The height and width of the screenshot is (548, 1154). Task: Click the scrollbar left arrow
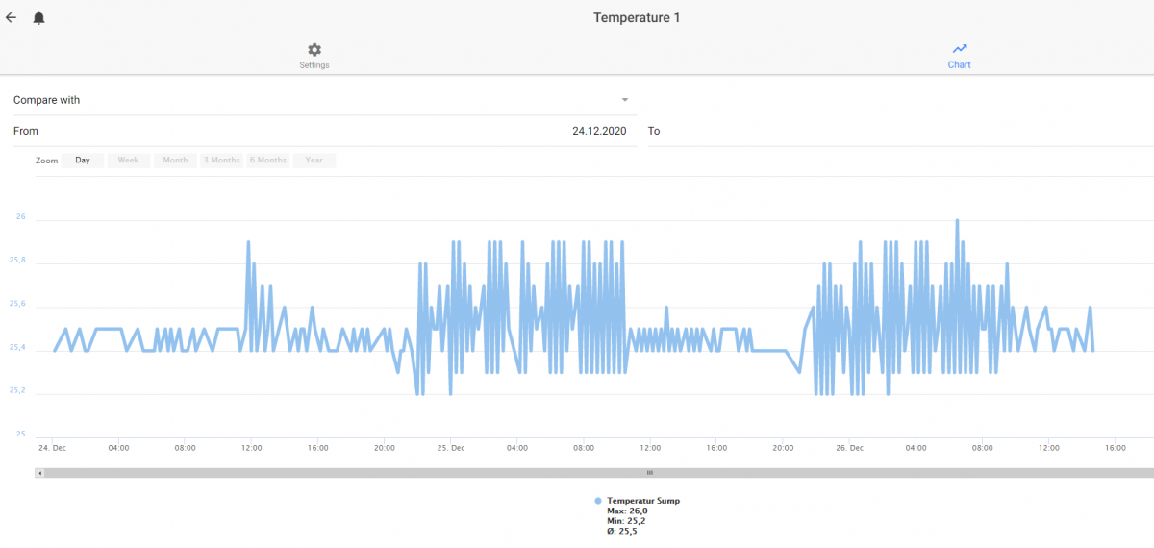coord(39,473)
